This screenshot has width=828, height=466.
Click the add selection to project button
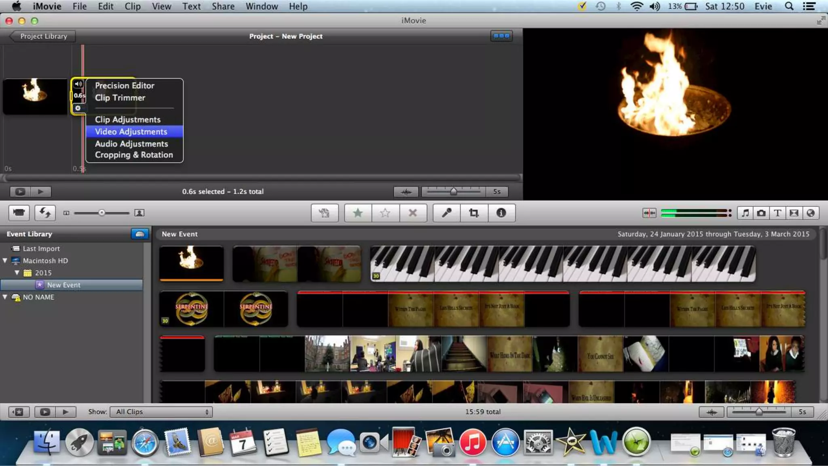pyautogui.click(x=324, y=213)
